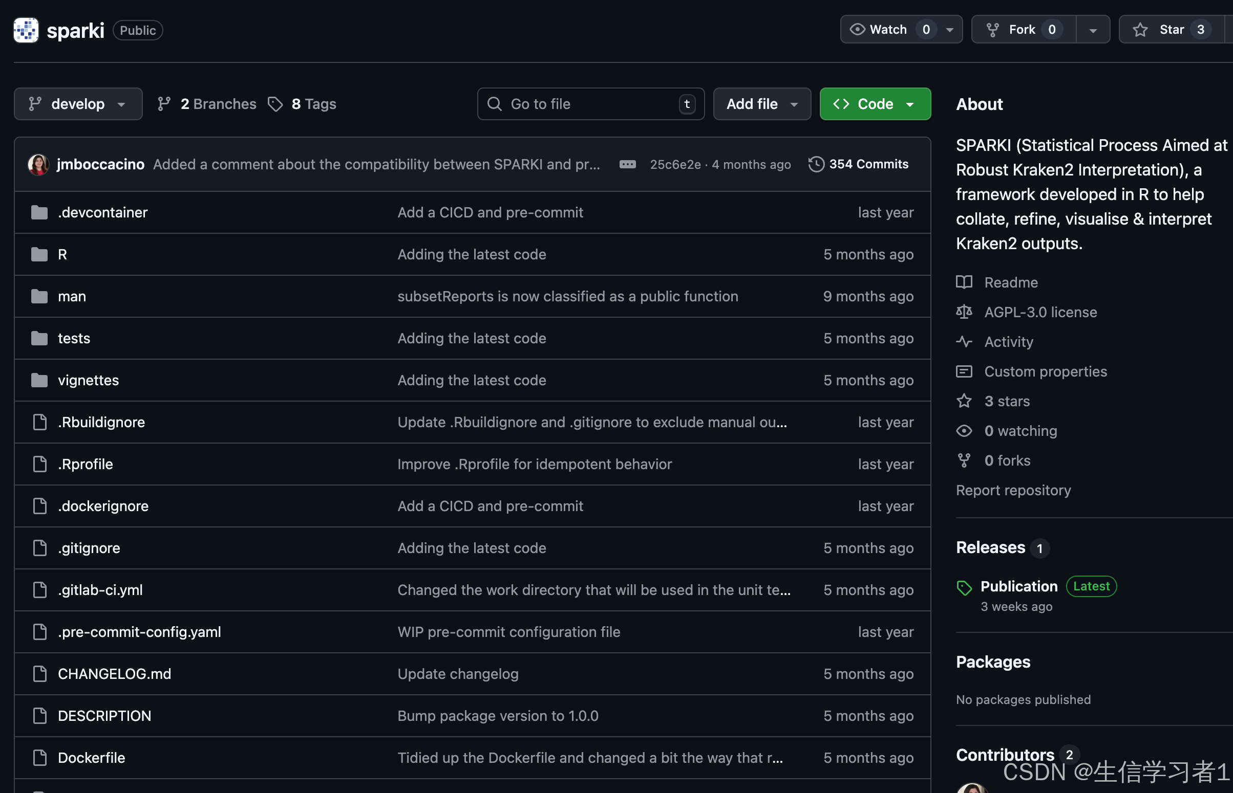This screenshot has width=1233, height=793.
Task: Expand the commit message ellipsis icon
Action: [x=627, y=164]
